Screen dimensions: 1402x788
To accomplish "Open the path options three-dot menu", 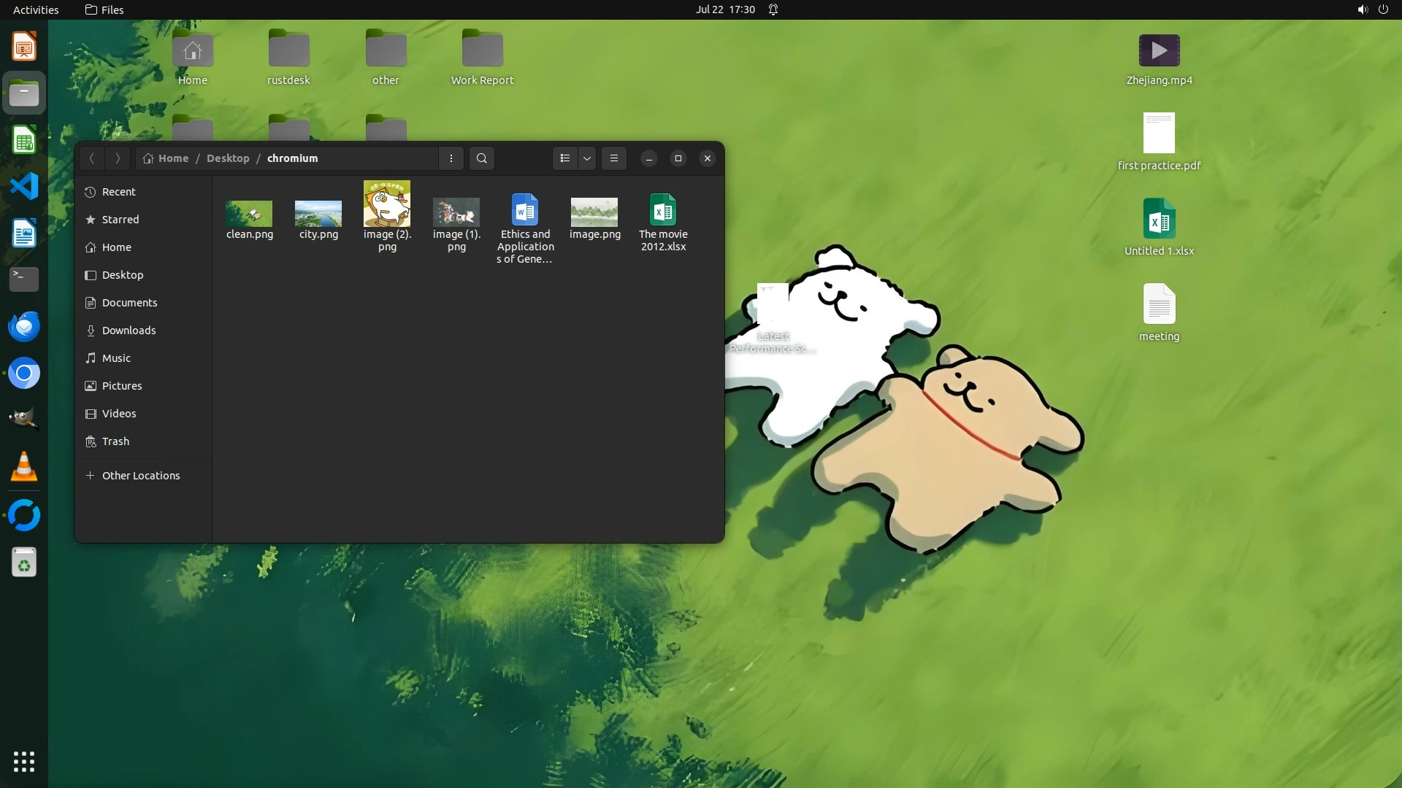I will 451,158.
